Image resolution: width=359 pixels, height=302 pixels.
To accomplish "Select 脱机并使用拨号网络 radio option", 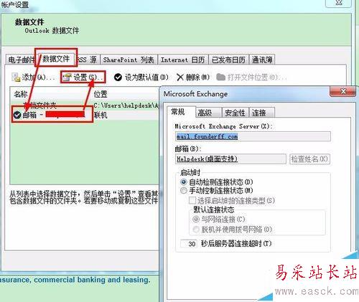I will [196, 230].
